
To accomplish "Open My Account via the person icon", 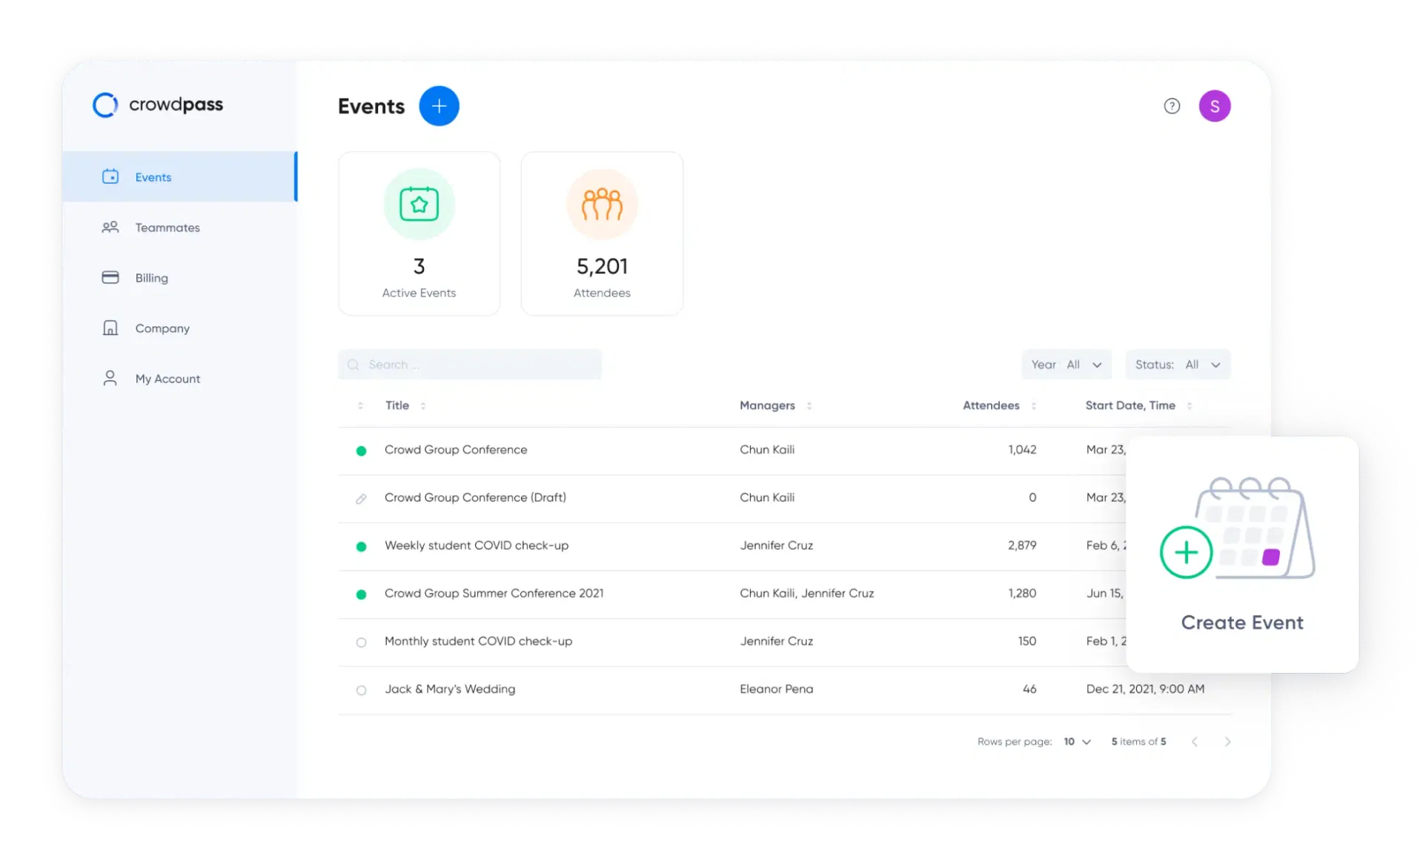I will 110,378.
